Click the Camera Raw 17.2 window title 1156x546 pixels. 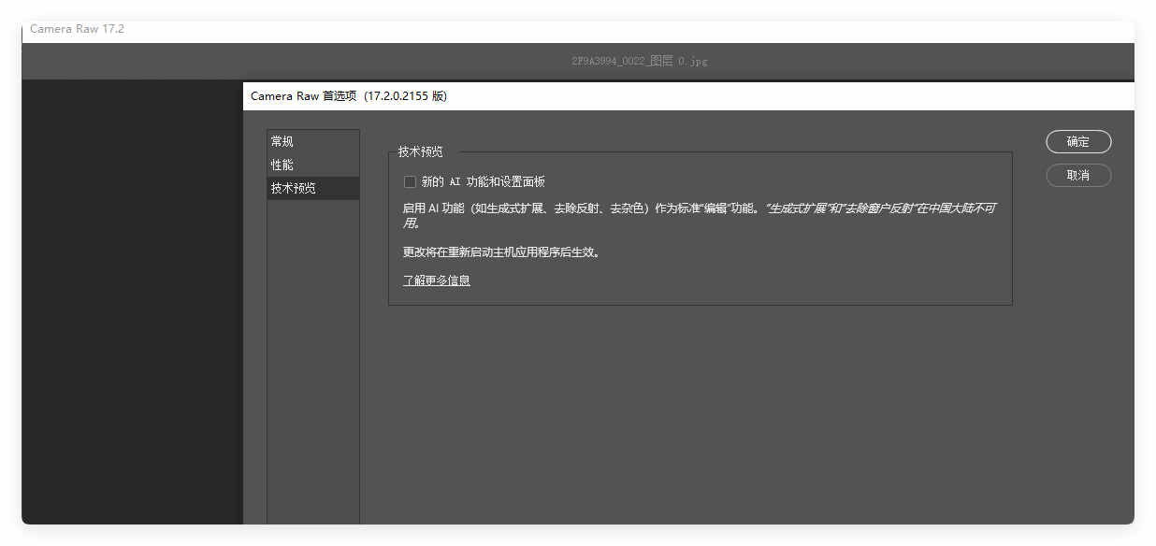[x=77, y=29]
